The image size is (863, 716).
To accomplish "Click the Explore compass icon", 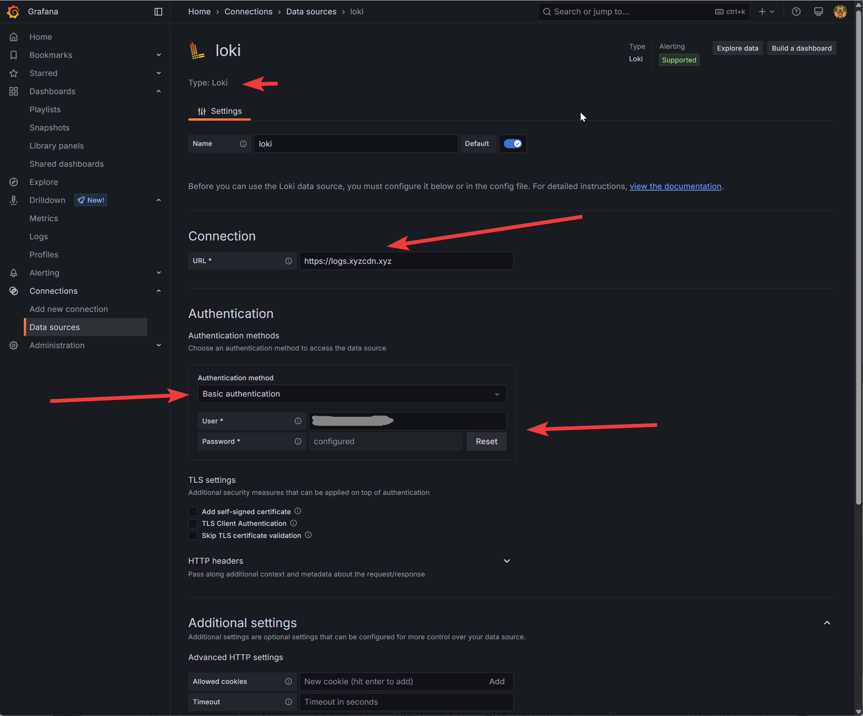I will pos(14,182).
